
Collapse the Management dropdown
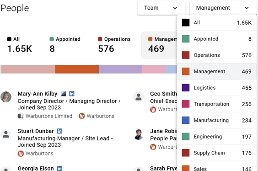point(223,8)
